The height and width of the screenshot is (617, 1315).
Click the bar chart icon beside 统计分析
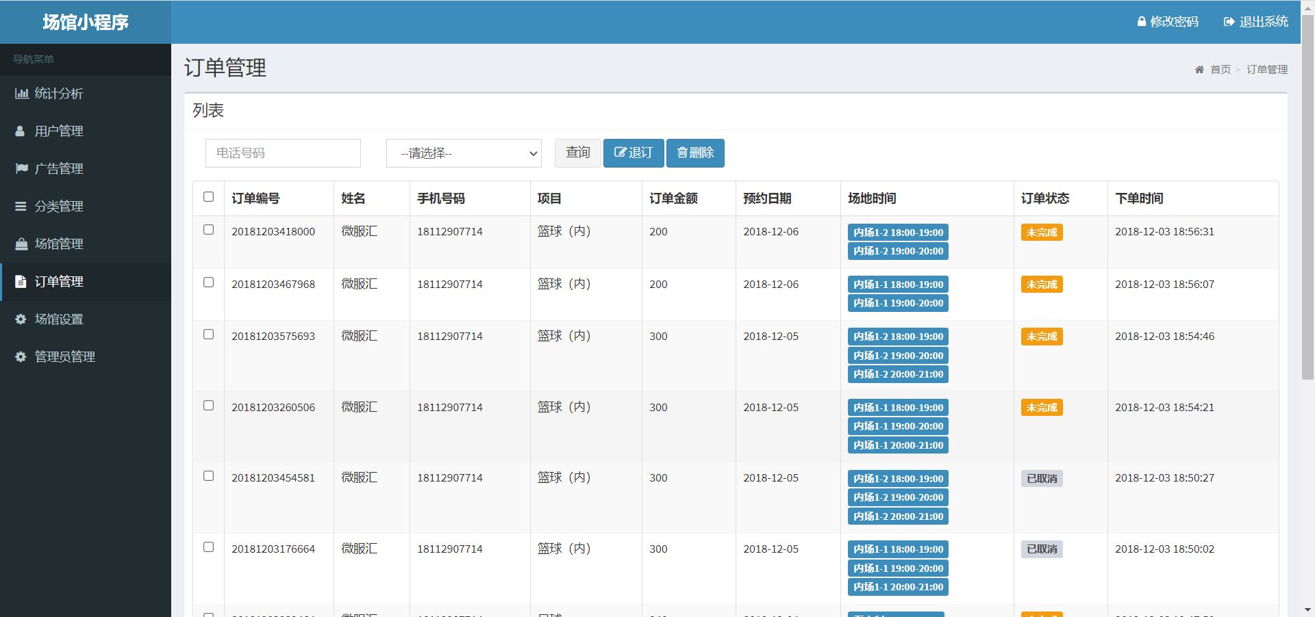tap(22, 94)
